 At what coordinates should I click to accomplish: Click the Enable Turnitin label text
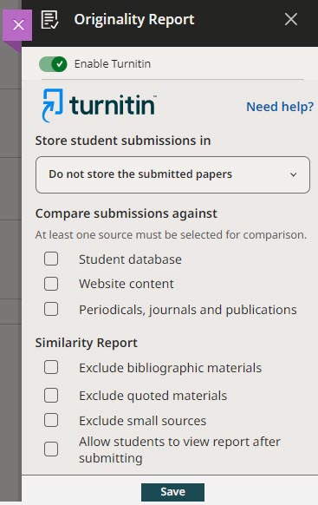pos(113,63)
